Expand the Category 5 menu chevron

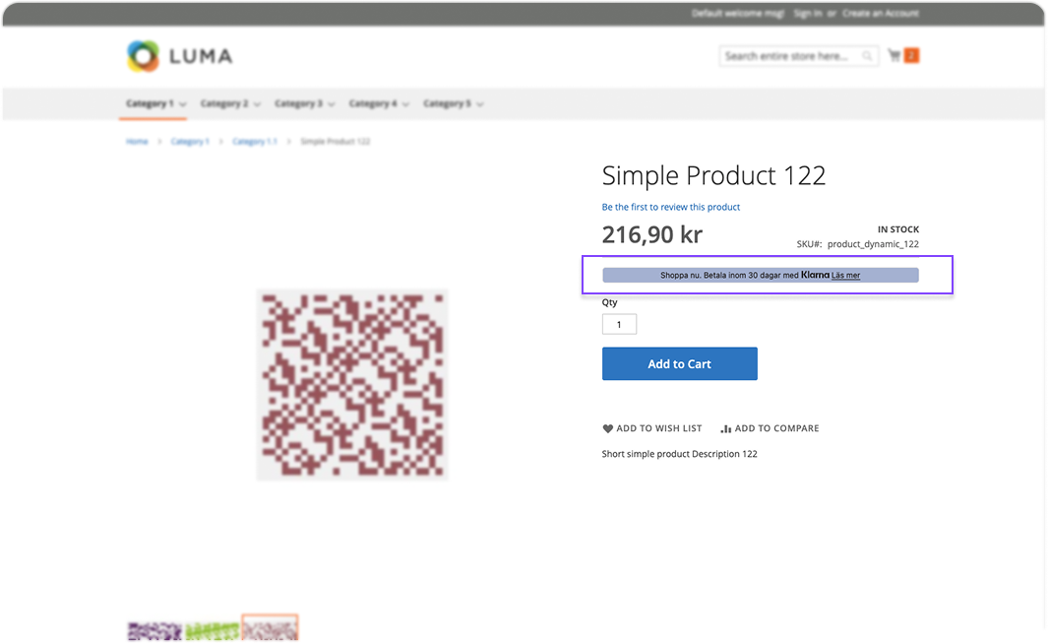click(x=479, y=104)
